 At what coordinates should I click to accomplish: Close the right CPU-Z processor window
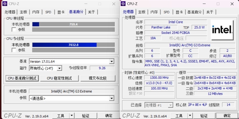coord(232,4)
